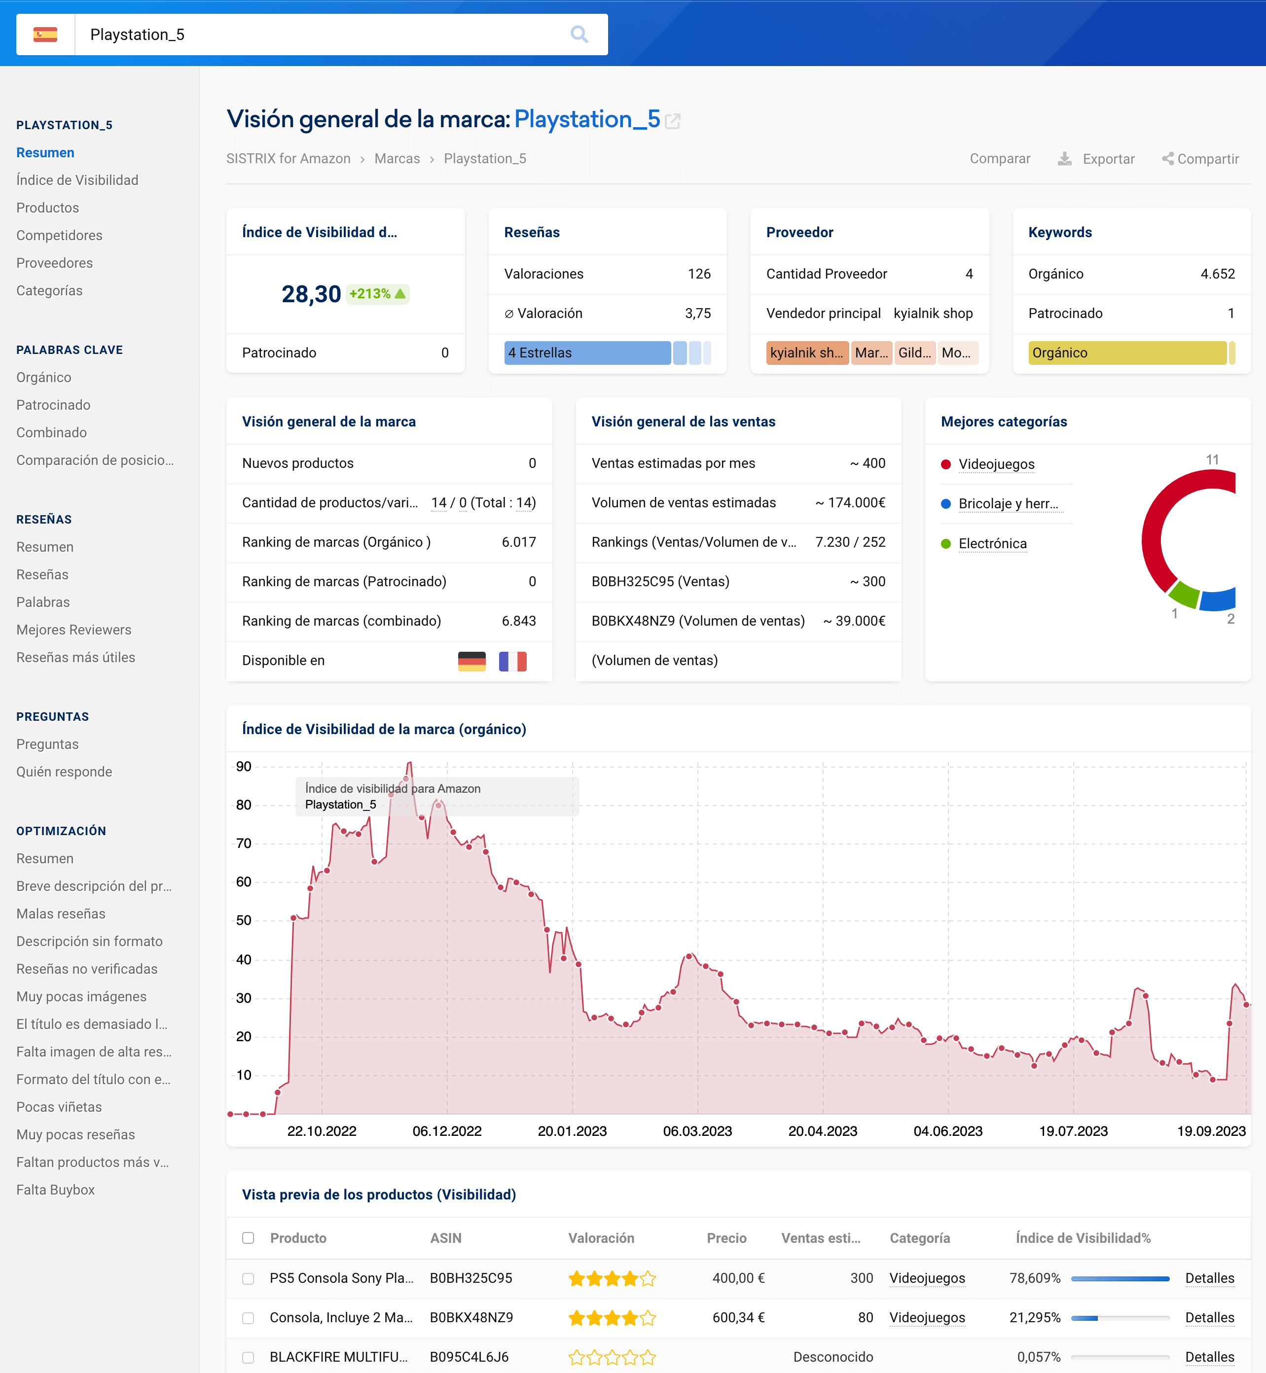1266x1373 pixels.
Task: Click the Videojuegos category in Mejores categorías
Action: point(996,464)
